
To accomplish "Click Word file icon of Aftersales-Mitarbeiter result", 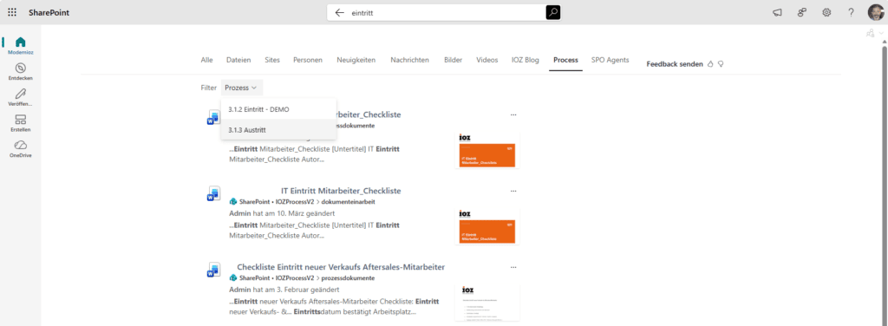I will coord(213,269).
